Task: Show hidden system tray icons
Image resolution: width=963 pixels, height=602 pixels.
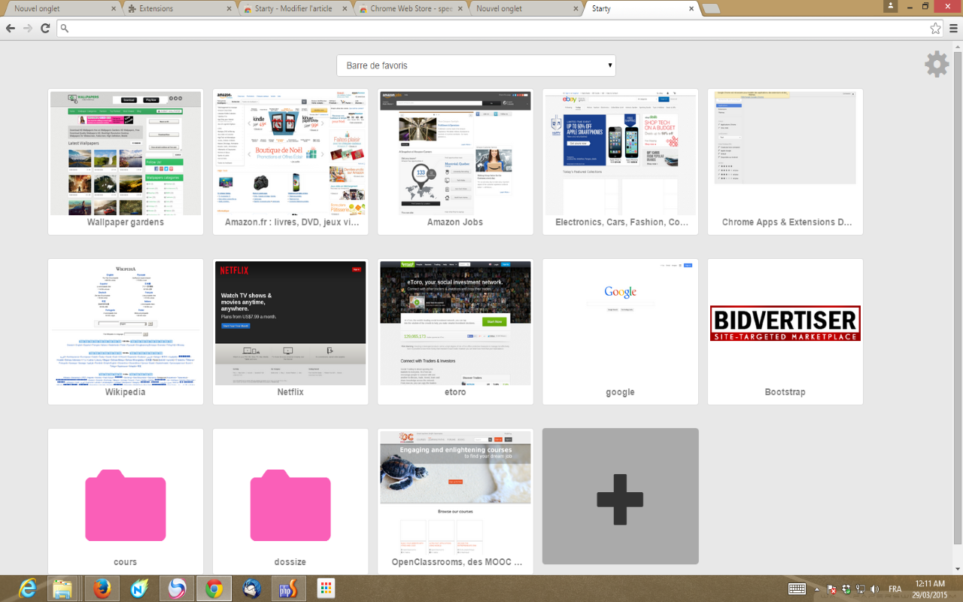Action: [818, 588]
